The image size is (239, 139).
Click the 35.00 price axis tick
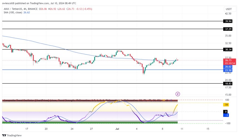click(x=228, y=36)
